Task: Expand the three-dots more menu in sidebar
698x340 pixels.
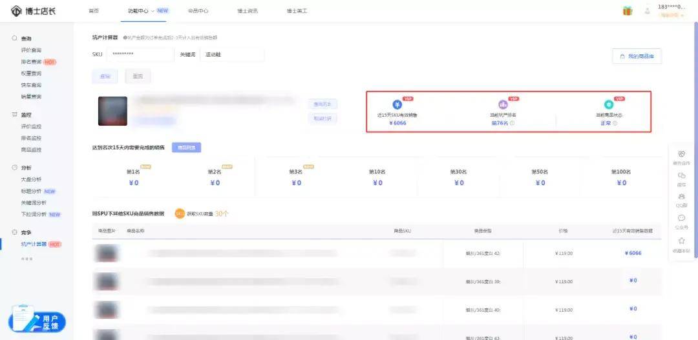Action: coord(26,259)
